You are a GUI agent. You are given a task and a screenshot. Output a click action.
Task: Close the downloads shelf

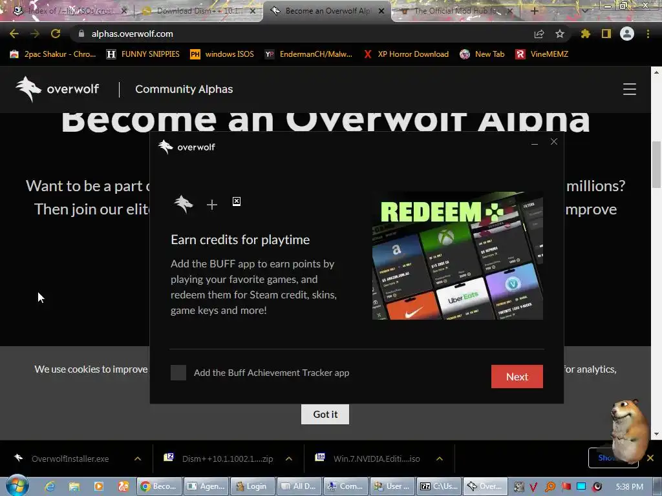point(650,458)
